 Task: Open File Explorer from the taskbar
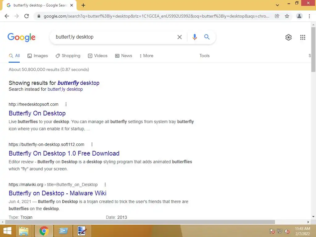click(x=24, y=231)
